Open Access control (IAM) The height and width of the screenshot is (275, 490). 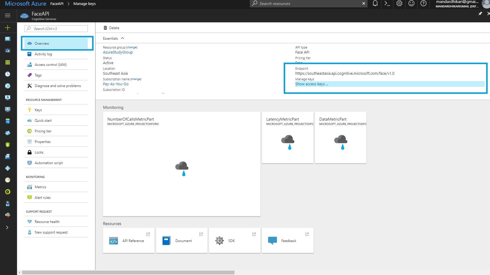pos(56,65)
